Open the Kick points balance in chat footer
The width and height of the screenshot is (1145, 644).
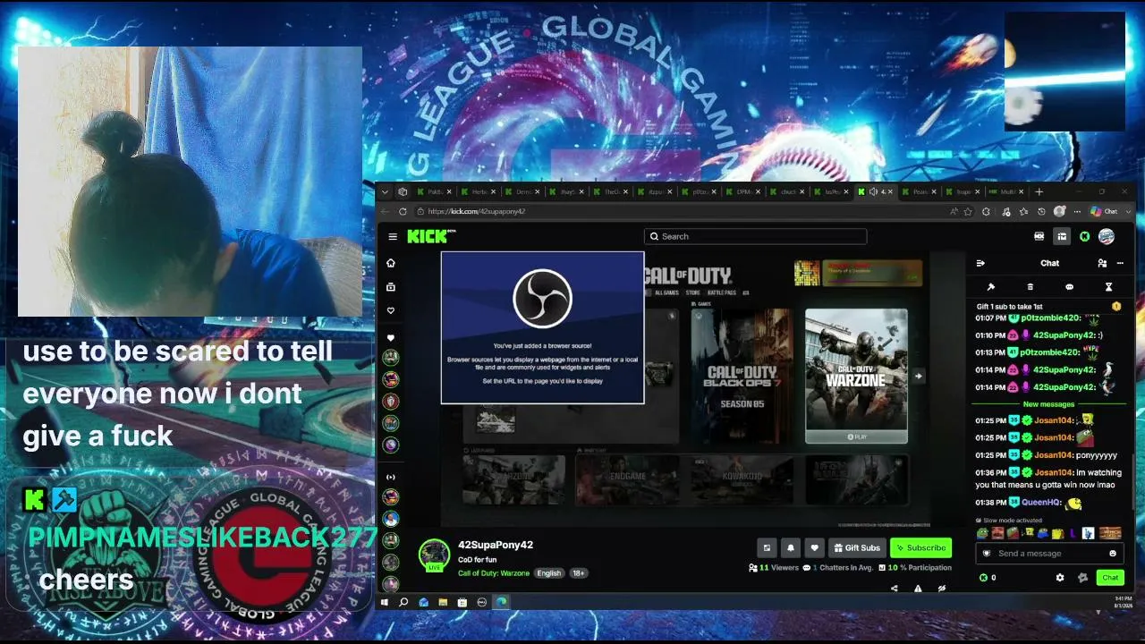pyautogui.click(x=988, y=578)
